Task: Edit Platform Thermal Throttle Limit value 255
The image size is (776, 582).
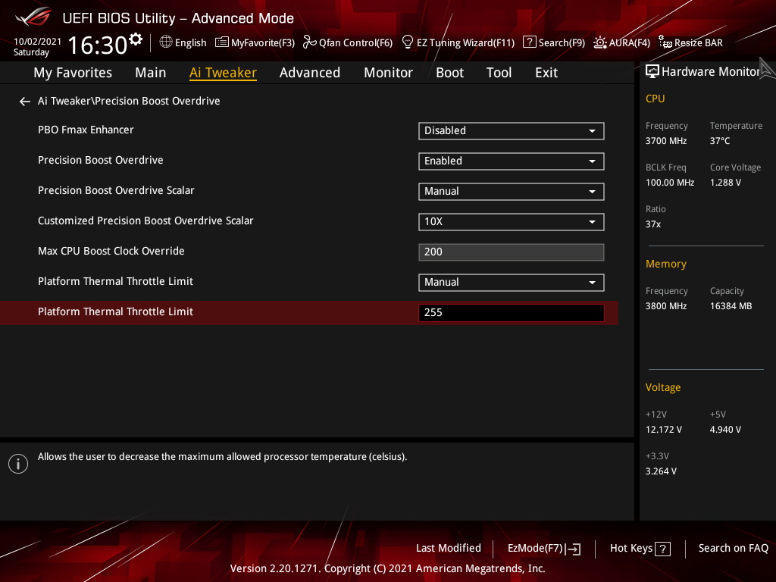Action: [x=512, y=313]
